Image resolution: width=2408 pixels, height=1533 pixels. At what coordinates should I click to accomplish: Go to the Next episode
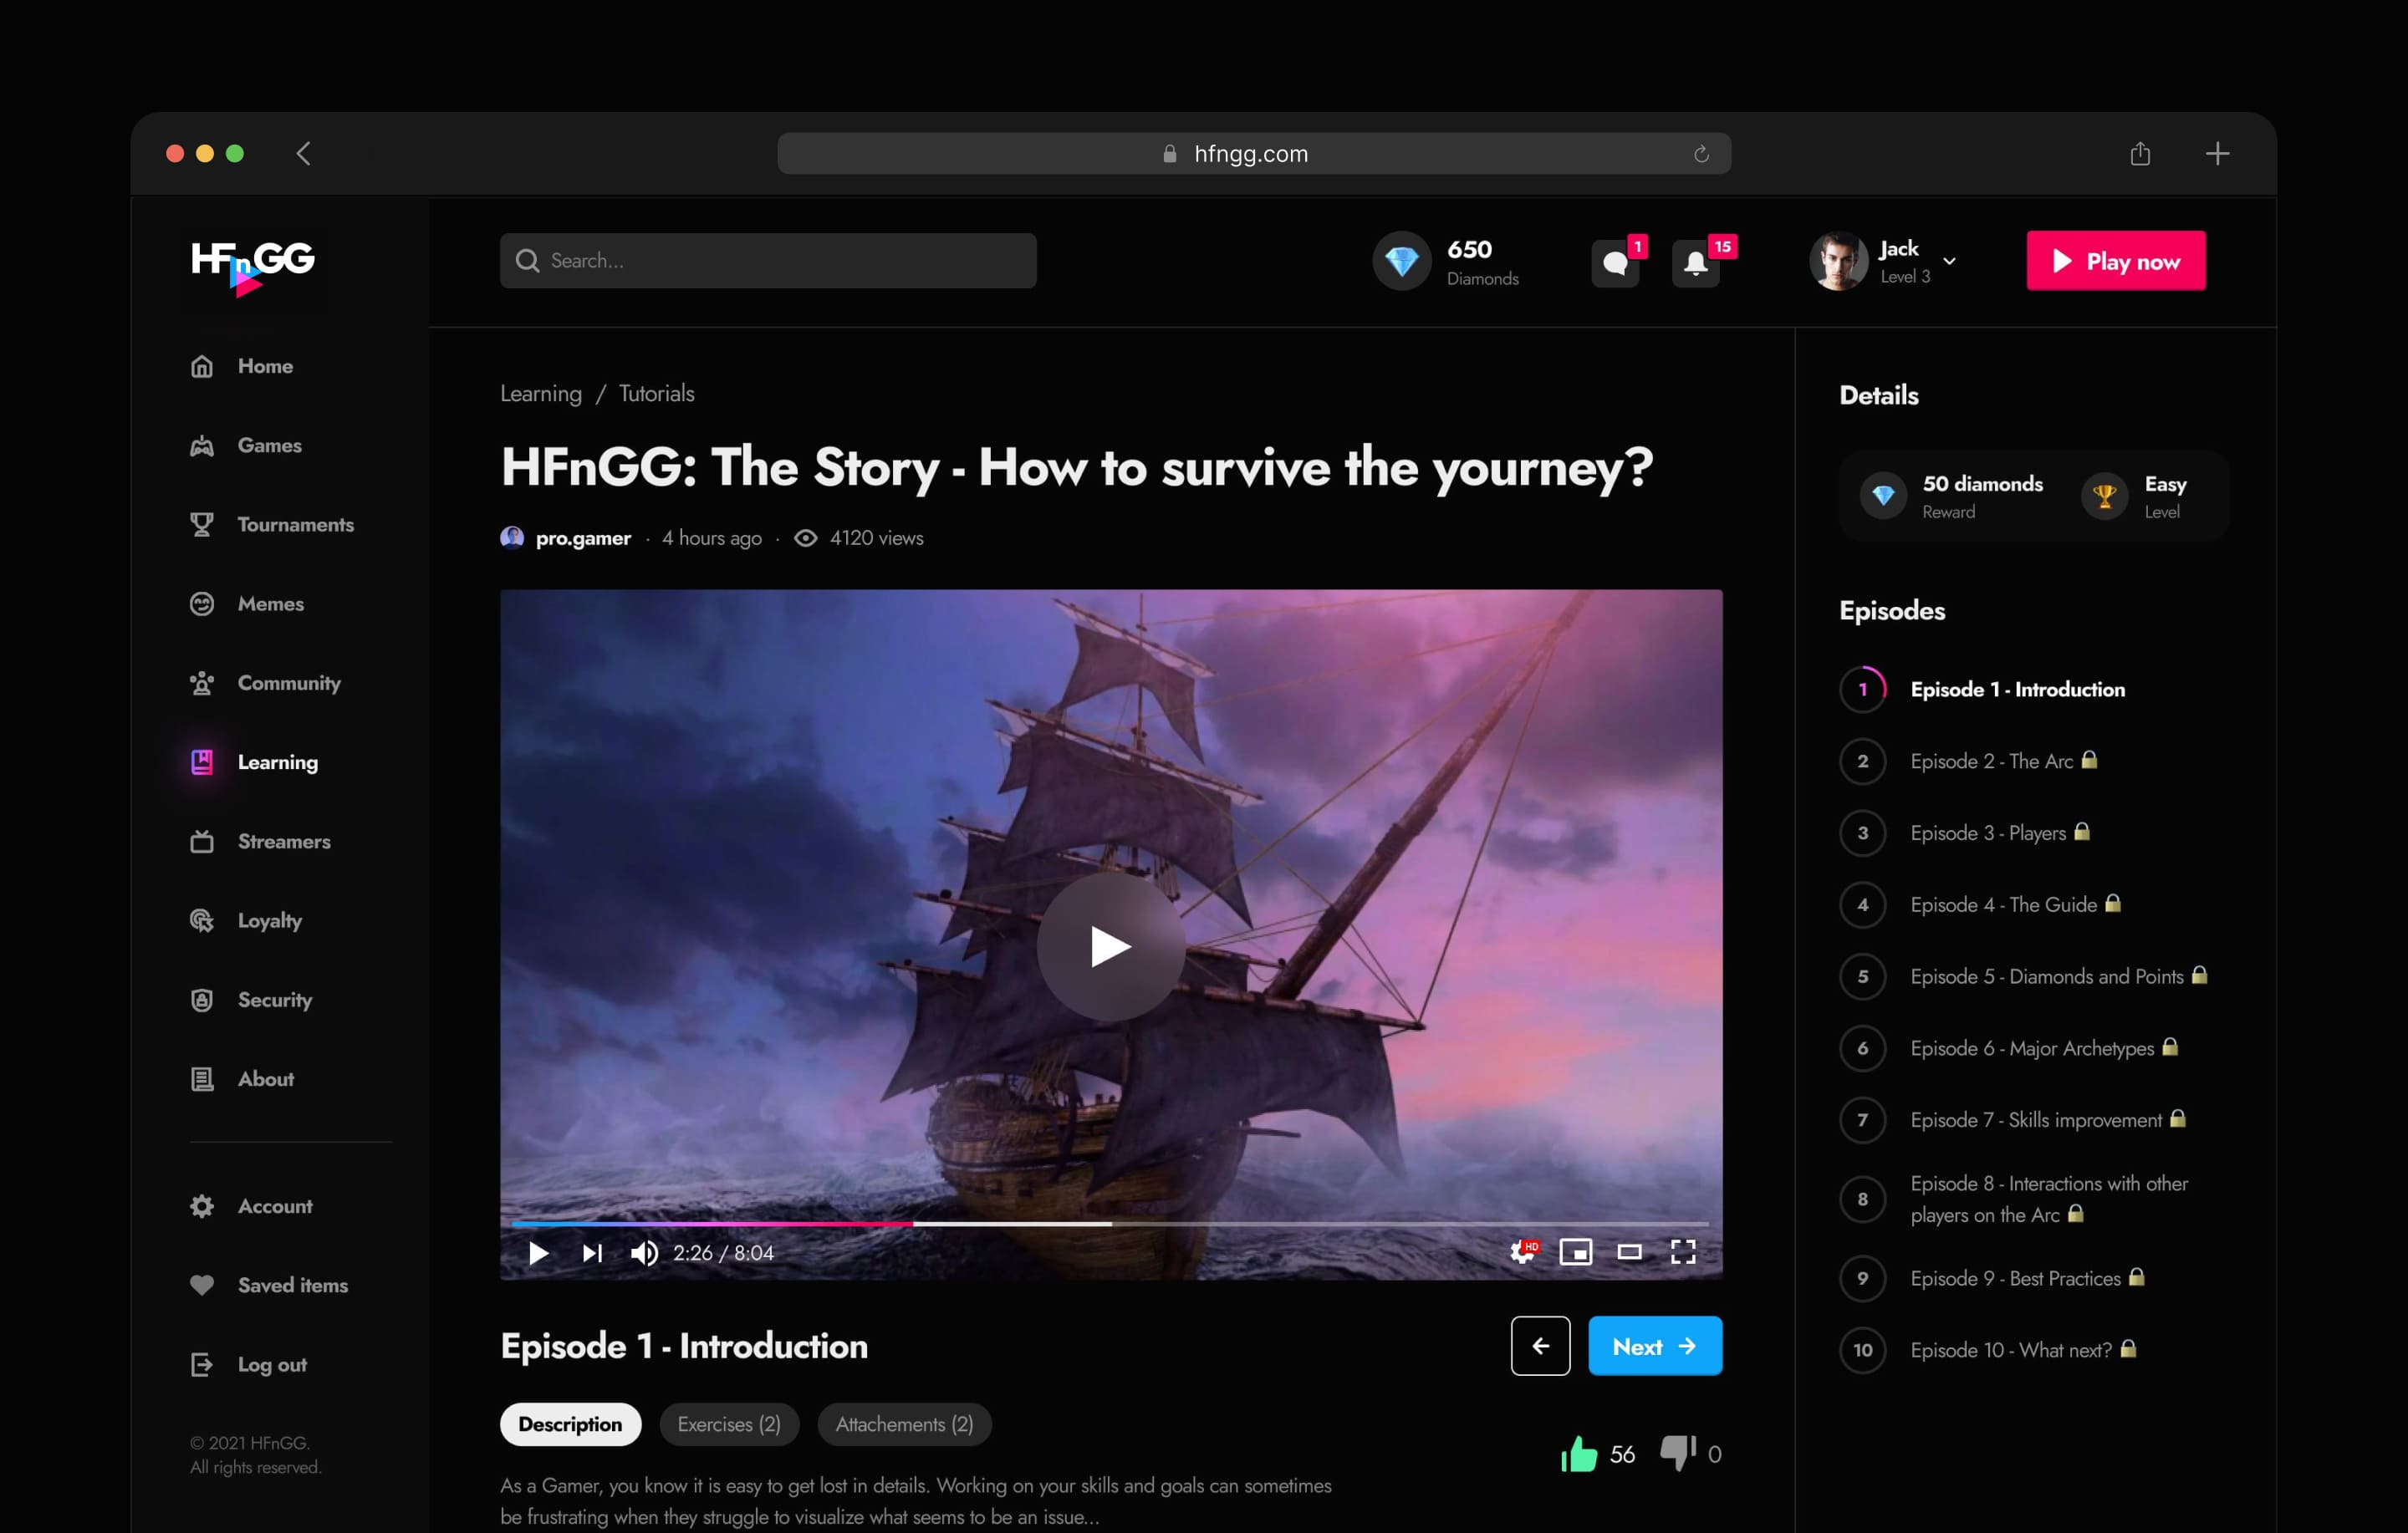point(1654,1346)
